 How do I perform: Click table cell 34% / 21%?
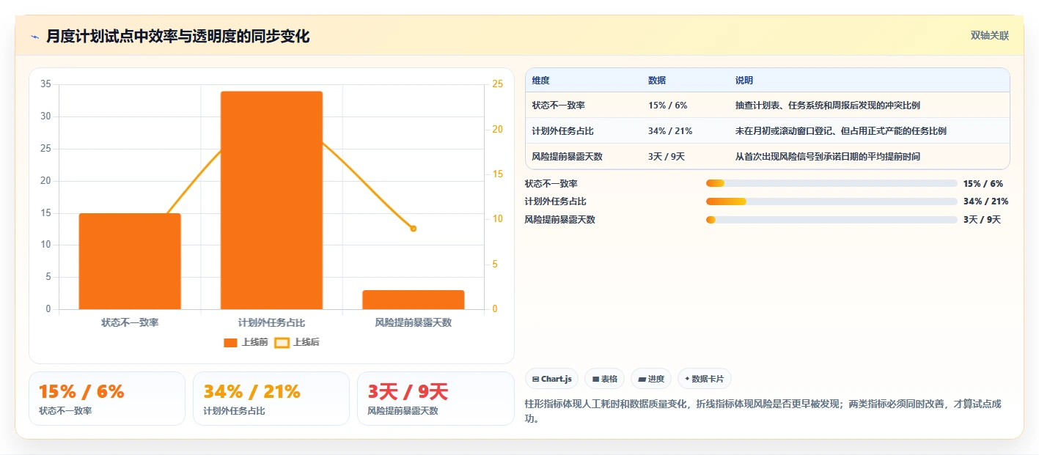coord(670,130)
